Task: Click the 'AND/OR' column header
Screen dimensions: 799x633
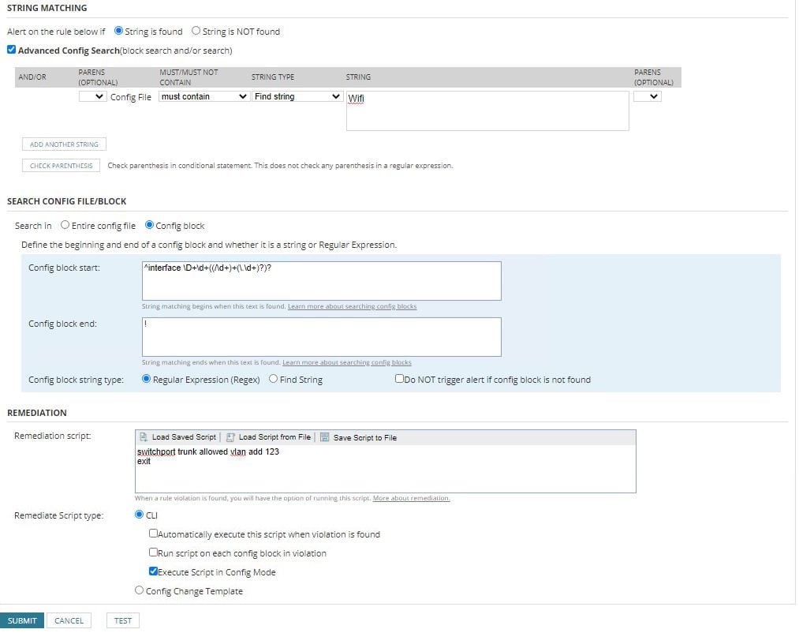Action: 32,77
